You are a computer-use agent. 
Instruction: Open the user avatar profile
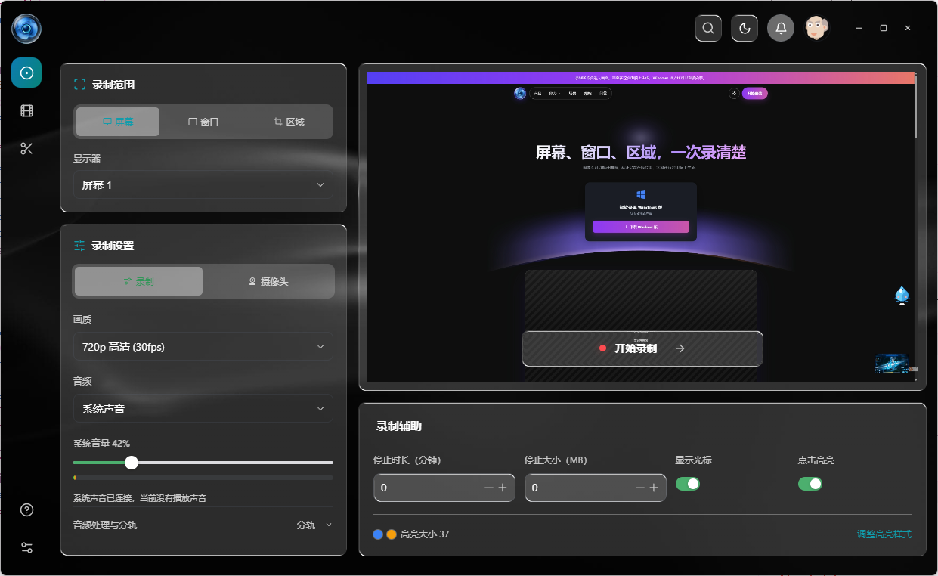tap(816, 28)
